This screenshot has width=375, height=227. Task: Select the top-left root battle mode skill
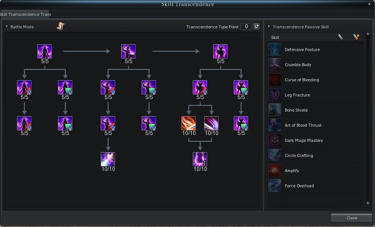[45, 51]
